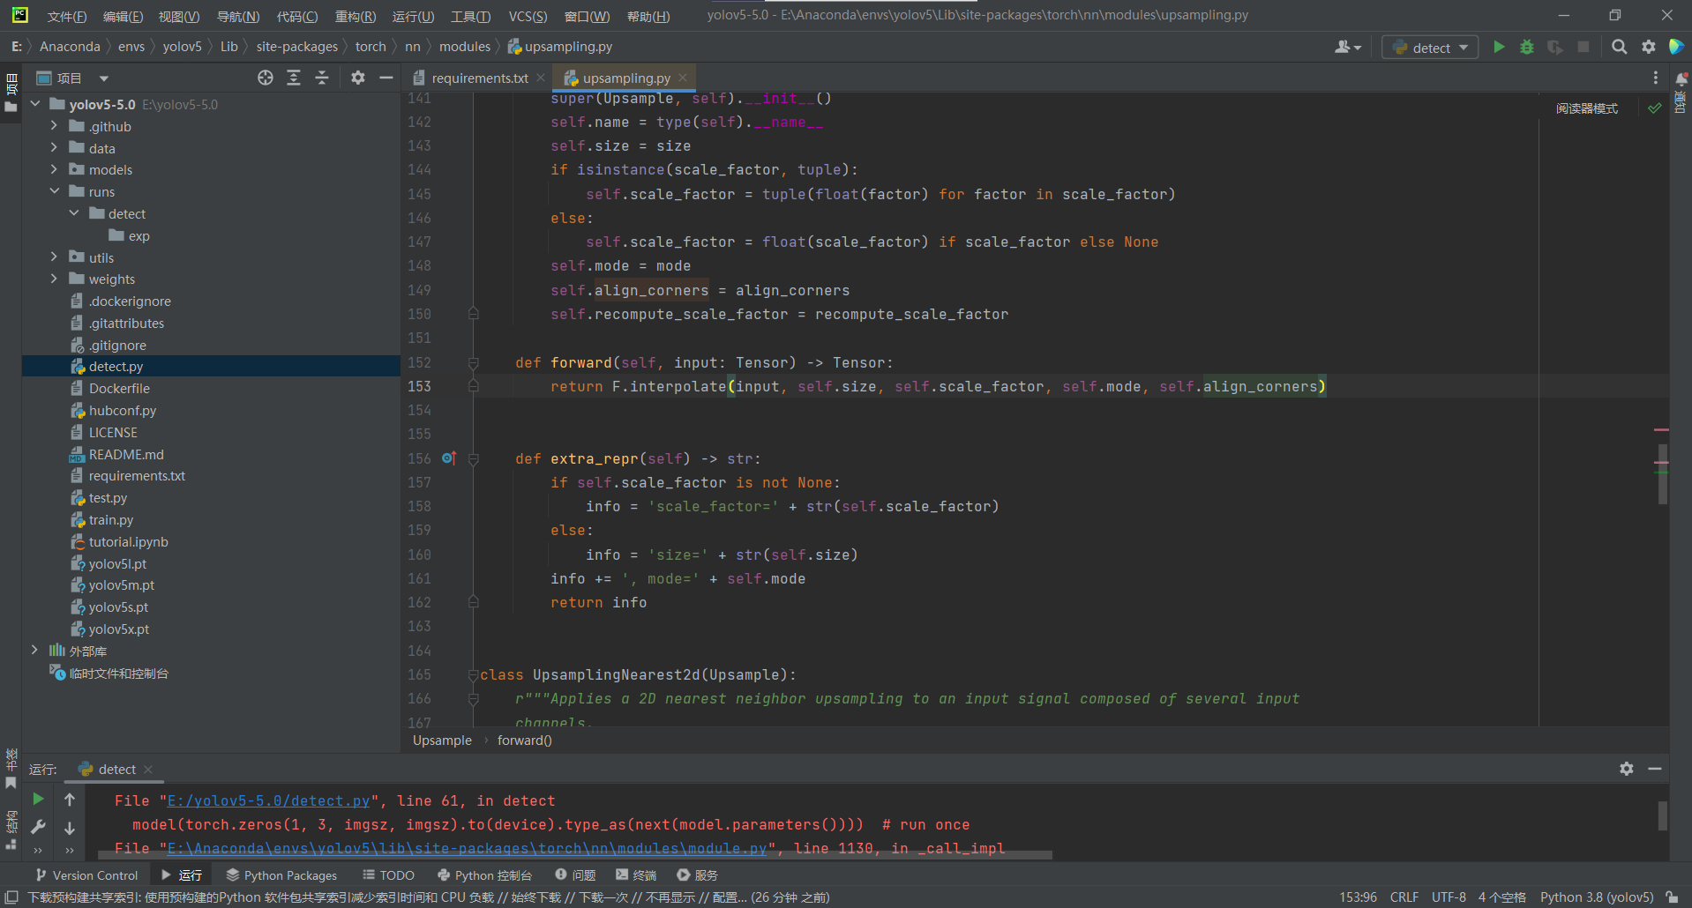Open the Python Packages tool window
This screenshot has width=1692, height=908.
coord(281,875)
